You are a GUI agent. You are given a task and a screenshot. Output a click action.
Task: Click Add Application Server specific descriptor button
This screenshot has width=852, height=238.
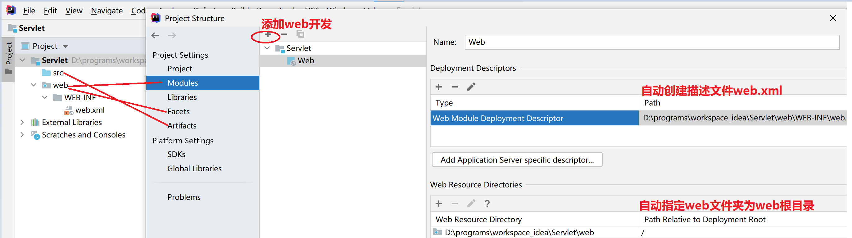(x=517, y=160)
